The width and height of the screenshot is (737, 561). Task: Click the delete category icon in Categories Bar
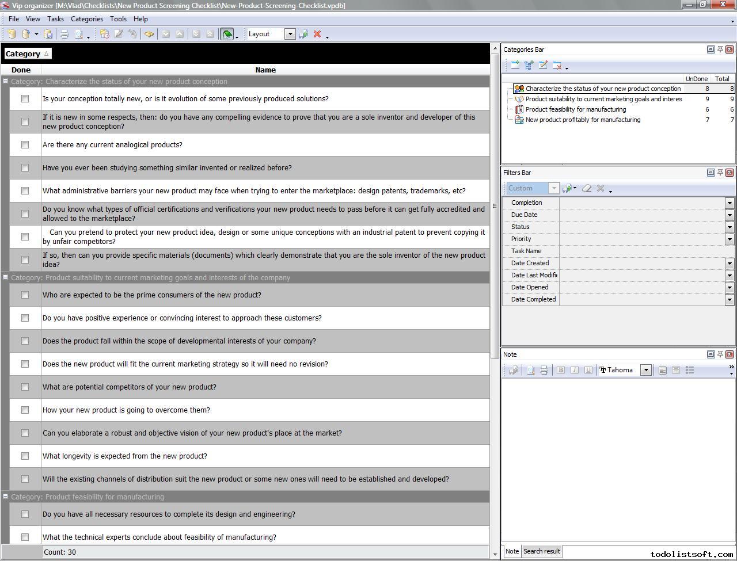[557, 66]
